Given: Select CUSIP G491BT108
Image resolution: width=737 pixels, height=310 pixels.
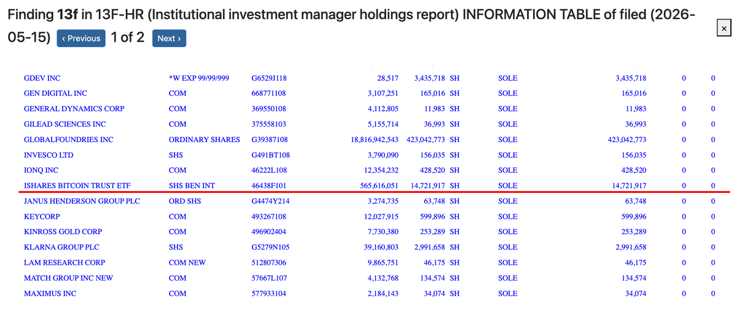Looking at the screenshot, I should [x=271, y=156].
